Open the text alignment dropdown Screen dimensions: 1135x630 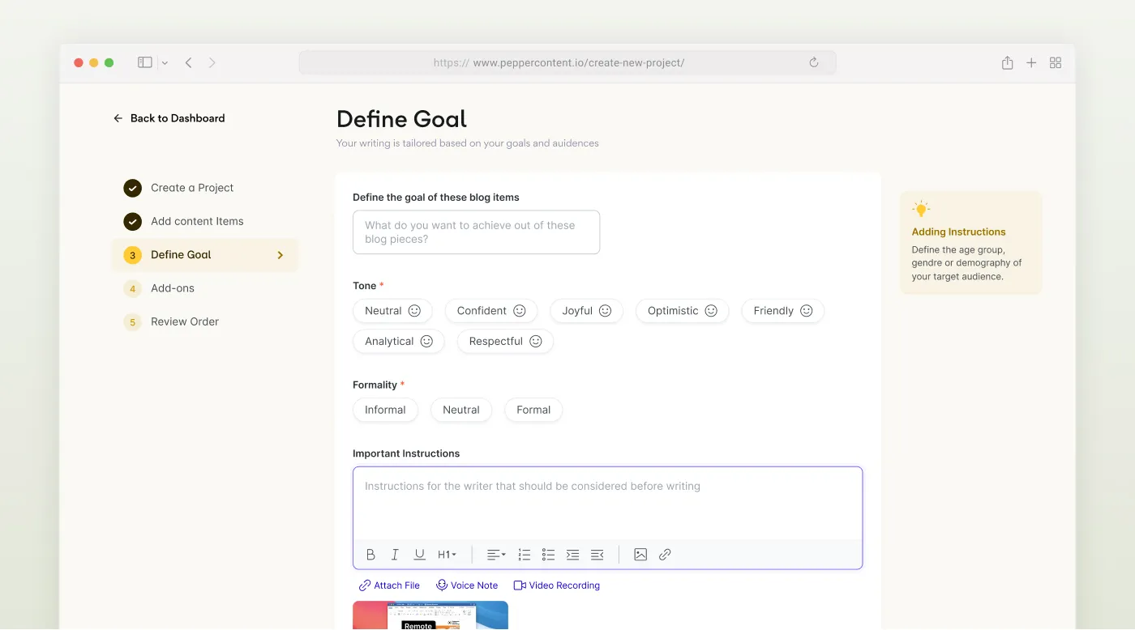496,555
